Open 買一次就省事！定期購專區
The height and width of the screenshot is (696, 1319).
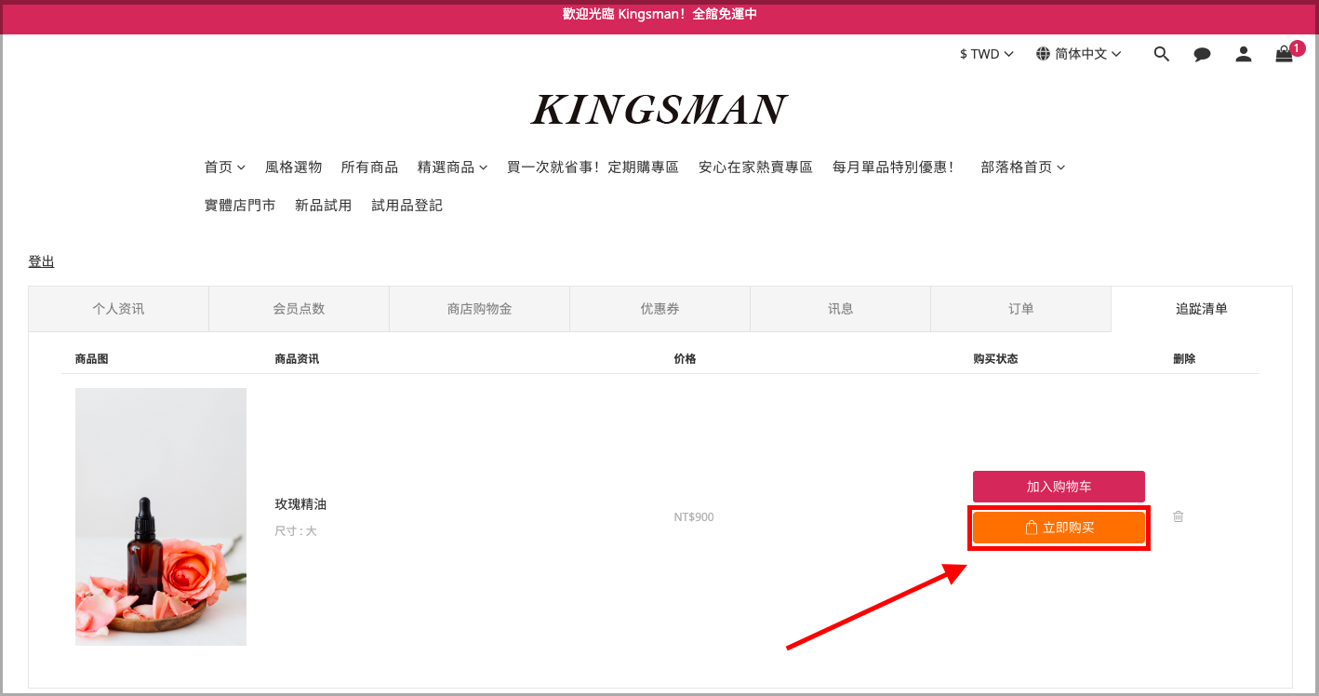[x=593, y=167]
